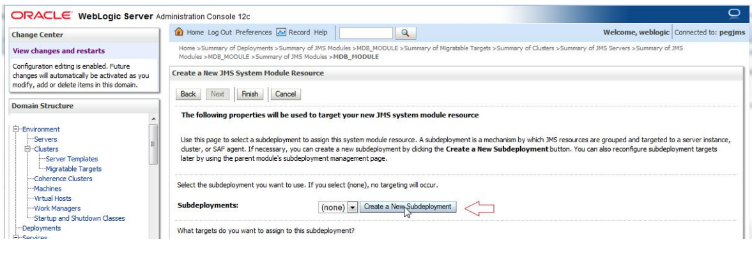Select Virtual Hosts tree item
Viewport: 752px width, 266px height.
coord(52,198)
